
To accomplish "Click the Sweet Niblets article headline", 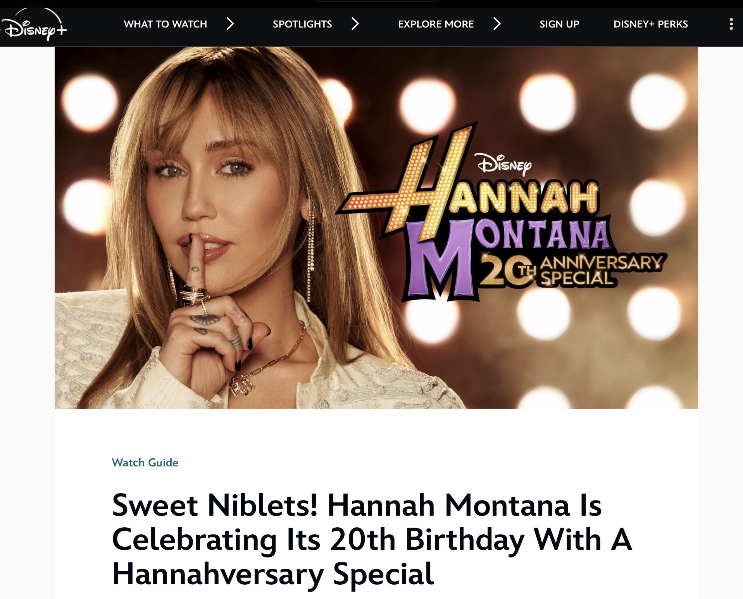I will (x=372, y=539).
